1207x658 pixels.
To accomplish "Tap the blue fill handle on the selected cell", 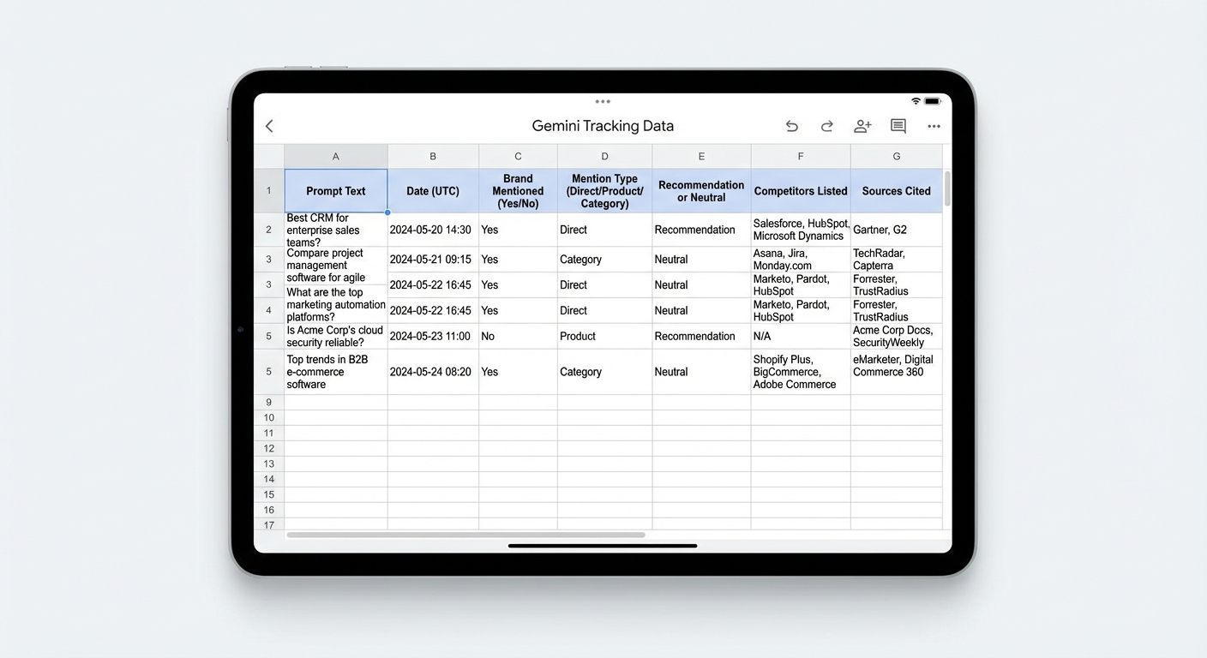I will point(387,211).
